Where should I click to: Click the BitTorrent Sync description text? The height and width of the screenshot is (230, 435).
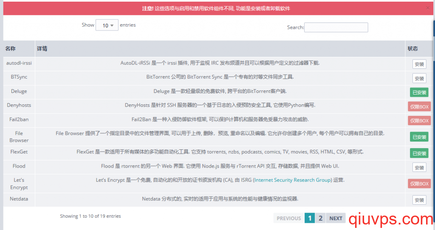click(220, 77)
